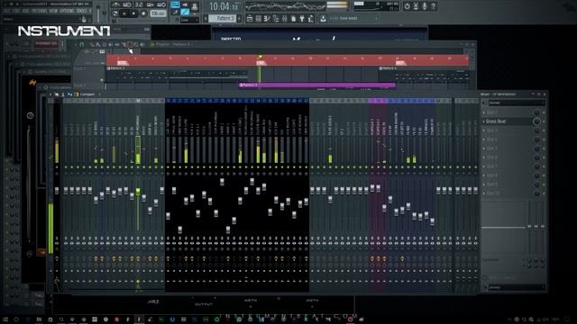577x324 pixels.
Task: Click the Master track fader in mixer
Action: (57, 190)
